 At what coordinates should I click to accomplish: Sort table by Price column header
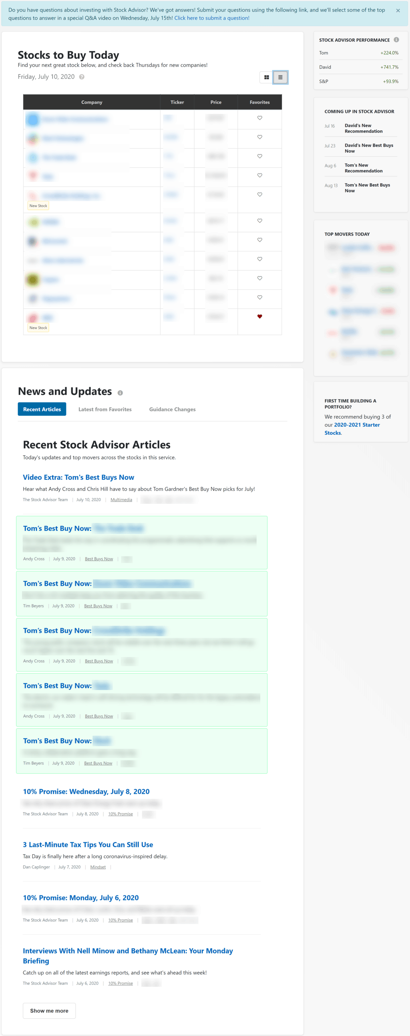click(215, 102)
